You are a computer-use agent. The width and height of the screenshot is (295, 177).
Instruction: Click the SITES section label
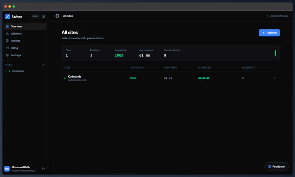tap(8, 65)
